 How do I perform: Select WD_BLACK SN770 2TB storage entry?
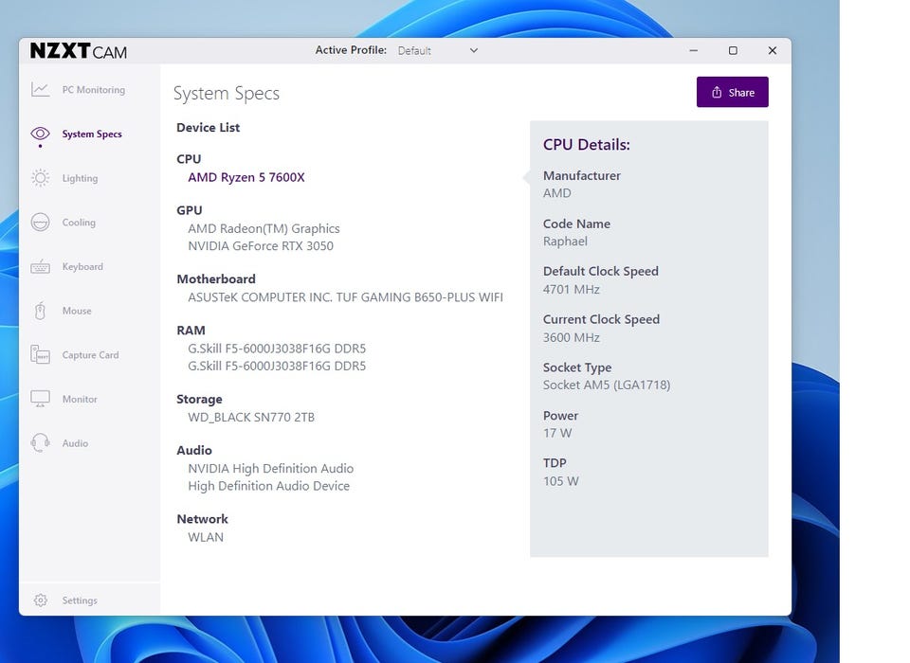tap(250, 418)
